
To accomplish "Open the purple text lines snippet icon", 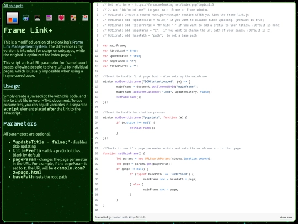I will [x=49, y=18].
